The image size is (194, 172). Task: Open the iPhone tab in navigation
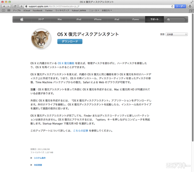point(98,19)
